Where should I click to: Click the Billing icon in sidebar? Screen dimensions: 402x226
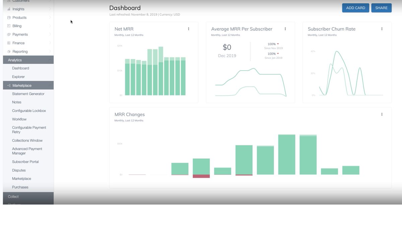point(9,26)
